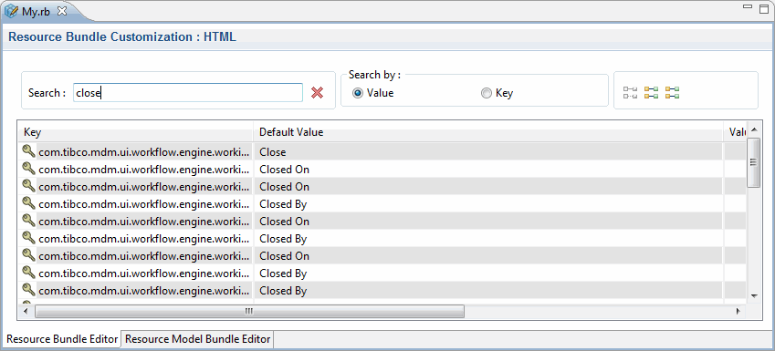Click the key icon in the Close row

[x=29, y=151]
